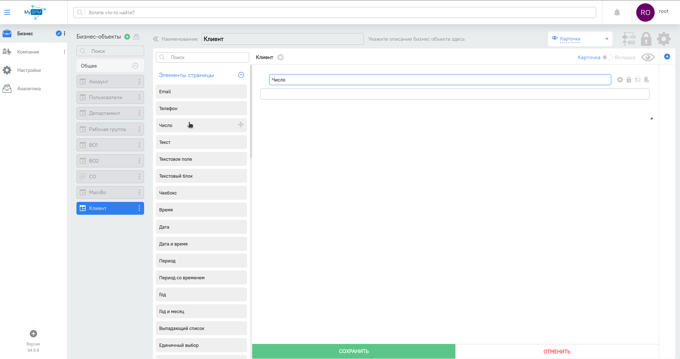This screenshot has width=680, height=359.
Task: Click the move handle on Число element
Action: coord(241,124)
